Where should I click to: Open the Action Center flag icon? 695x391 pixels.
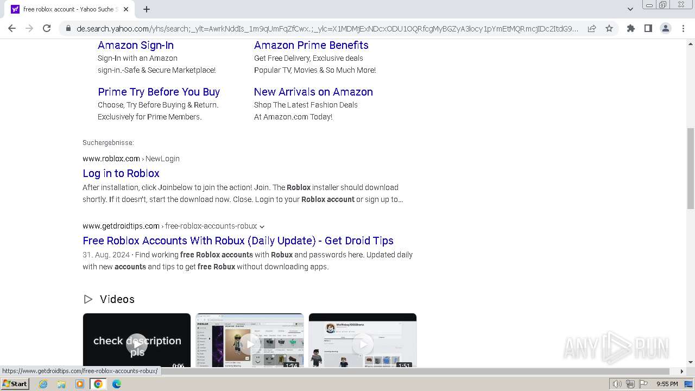[643, 384]
